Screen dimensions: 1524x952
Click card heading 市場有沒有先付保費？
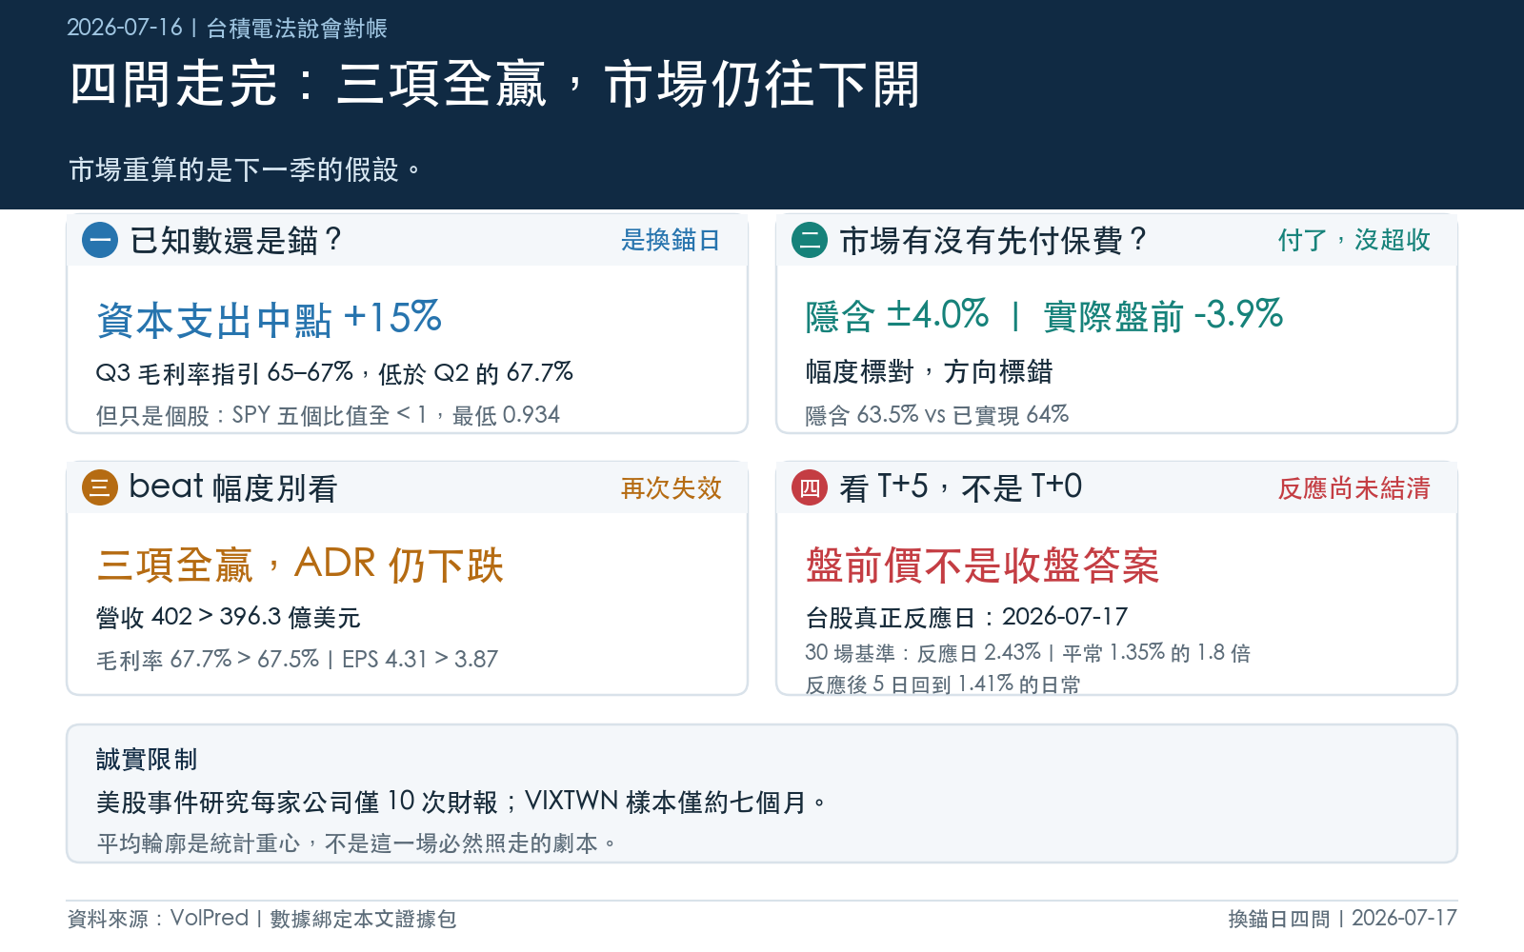(x=993, y=240)
